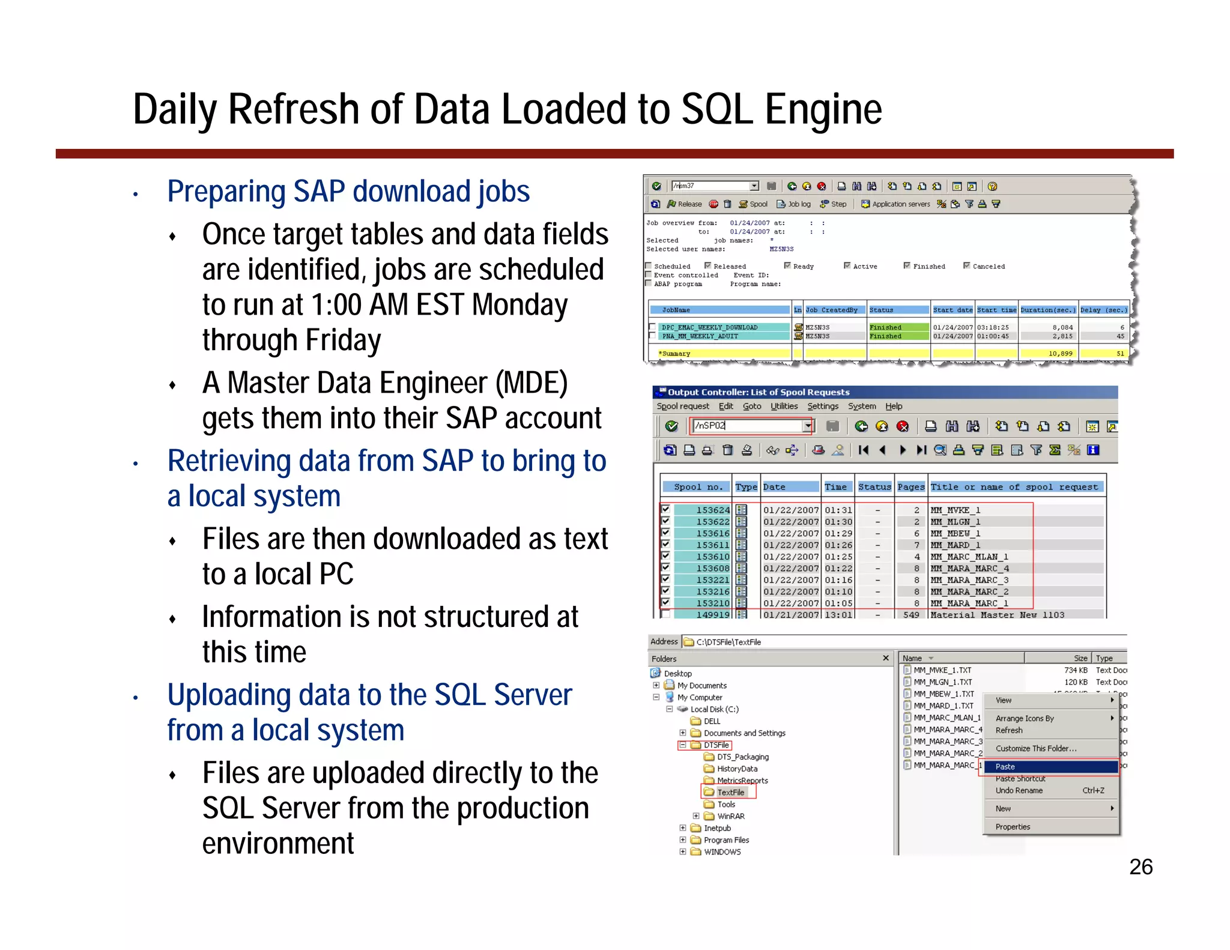The width and height of the screenshot is (1230, 950).
Task: Choose Paste in the context menu
Action: (x=1050, y=767)
